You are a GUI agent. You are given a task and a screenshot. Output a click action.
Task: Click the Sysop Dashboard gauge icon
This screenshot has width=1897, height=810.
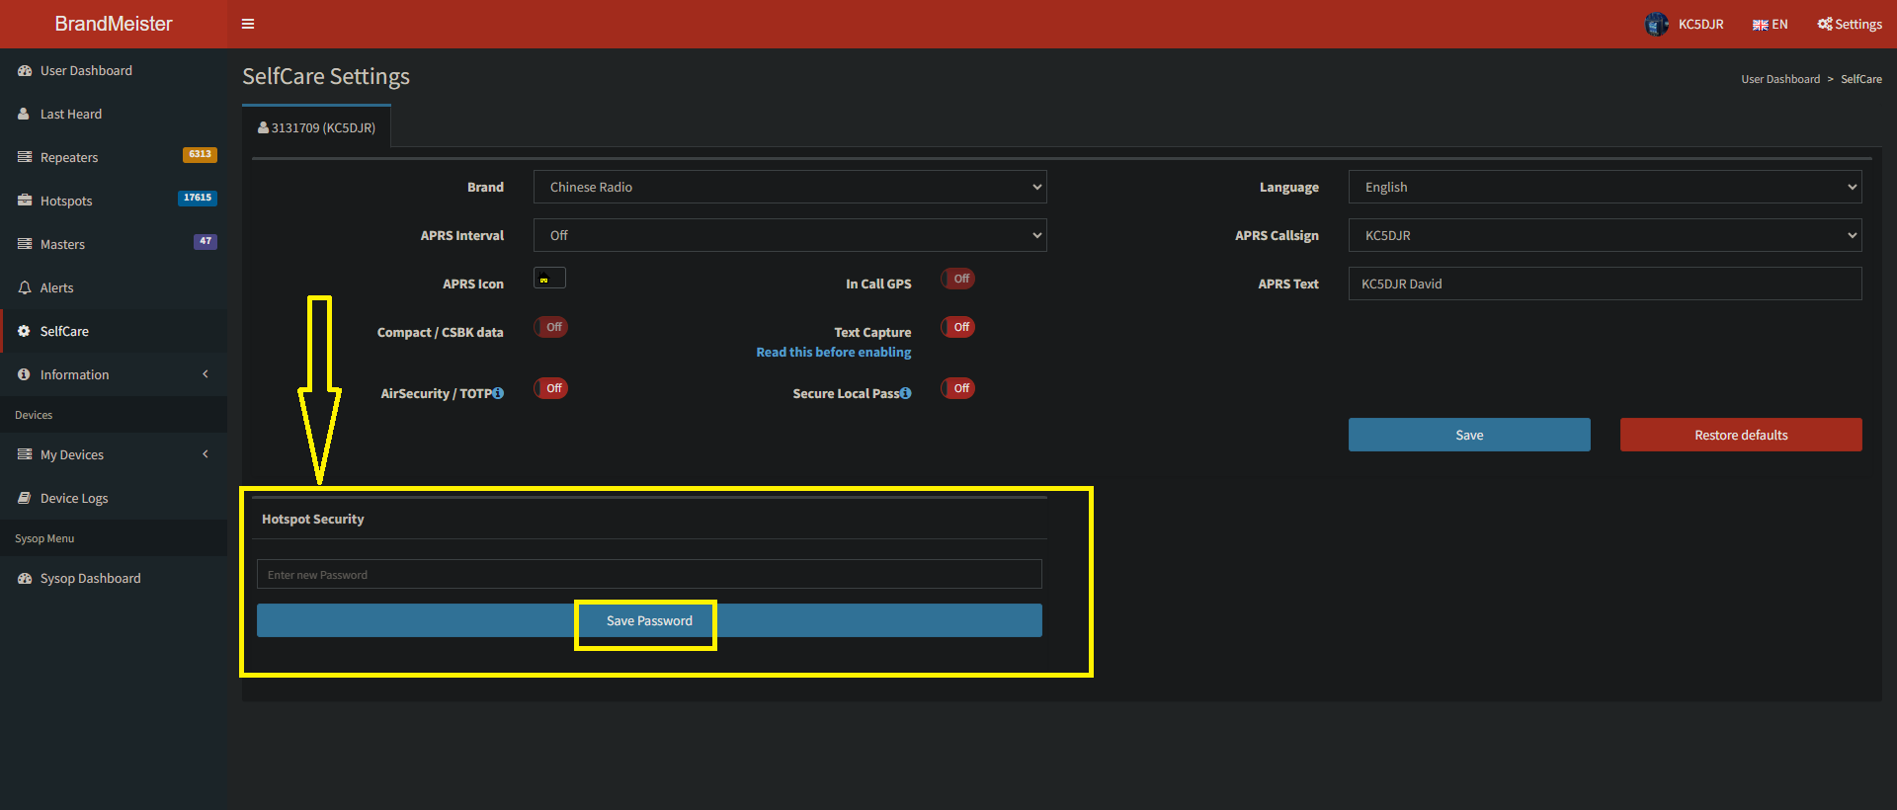25,578
